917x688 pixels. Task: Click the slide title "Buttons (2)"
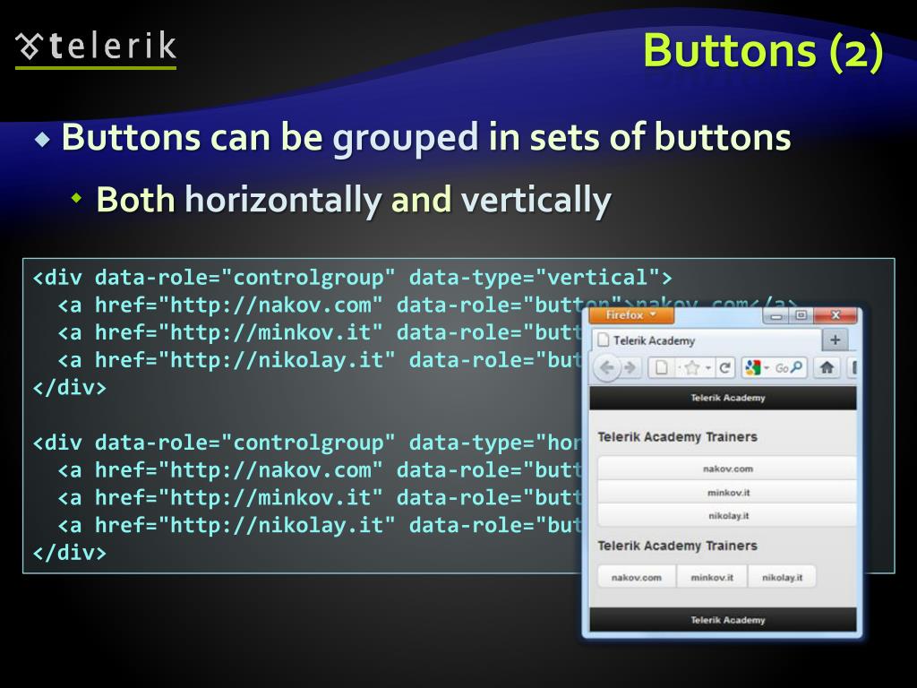point(763,51)
